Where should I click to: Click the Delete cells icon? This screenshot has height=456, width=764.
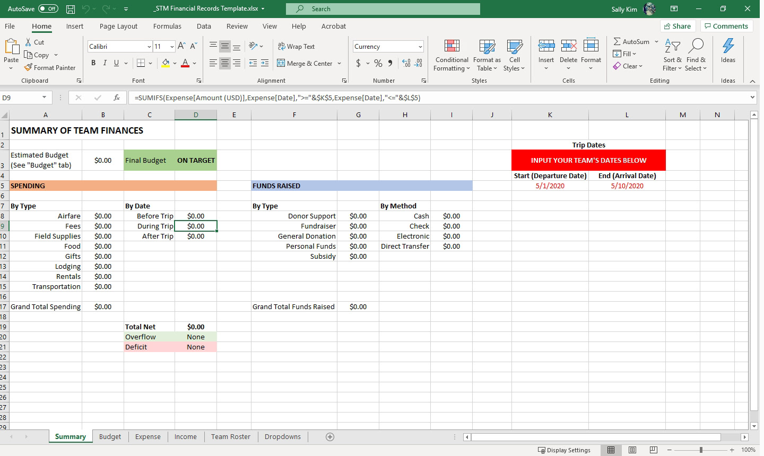568,46
